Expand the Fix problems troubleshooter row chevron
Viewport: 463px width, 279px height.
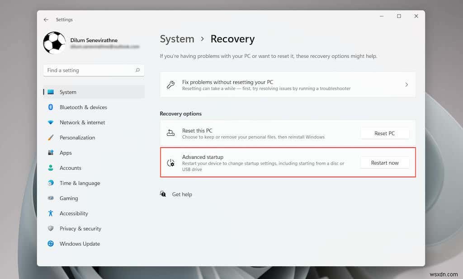pyautogui.click(x=407, y=85)
